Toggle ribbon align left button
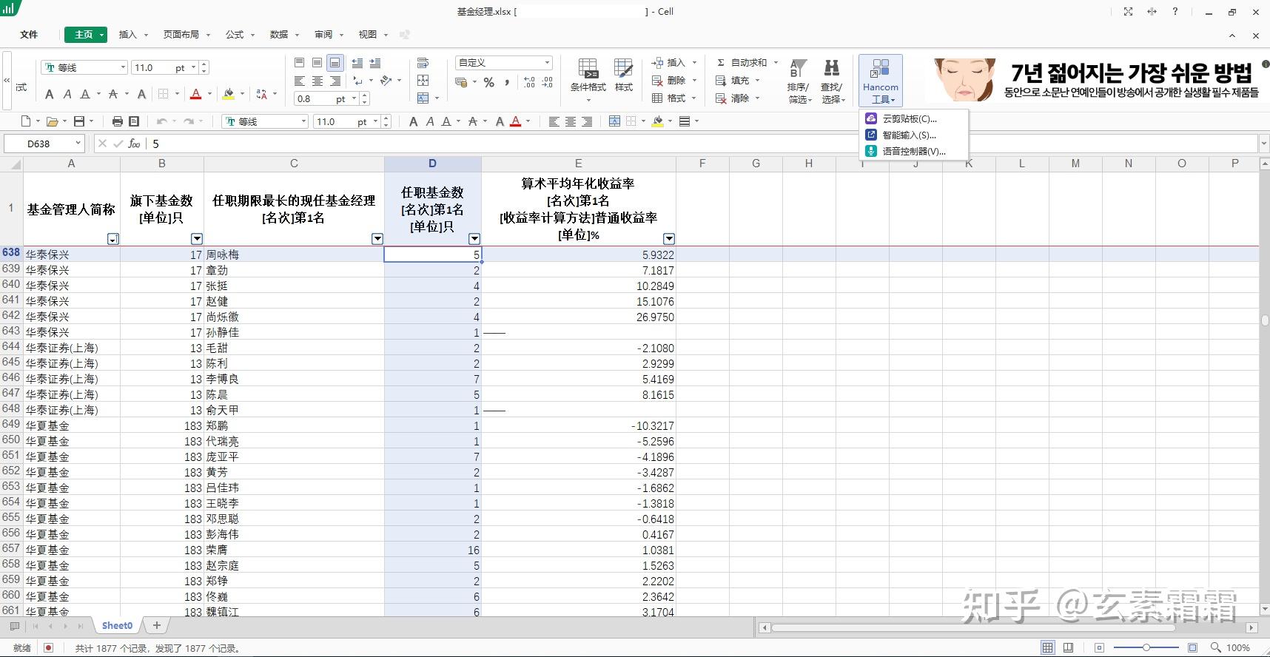Viewport: 1270px width, 657px height. [299, 81]
